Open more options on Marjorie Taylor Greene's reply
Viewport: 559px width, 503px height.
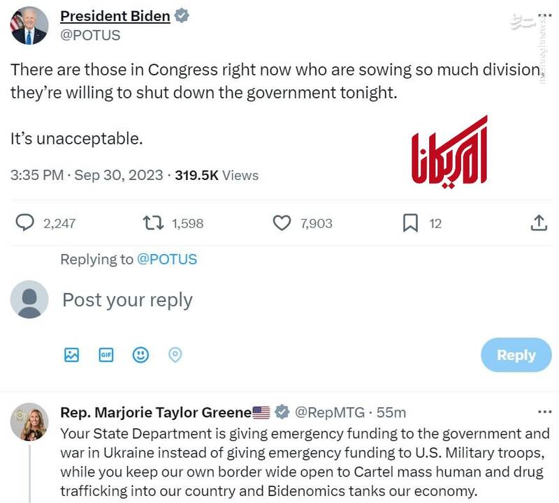coord(544,412)
